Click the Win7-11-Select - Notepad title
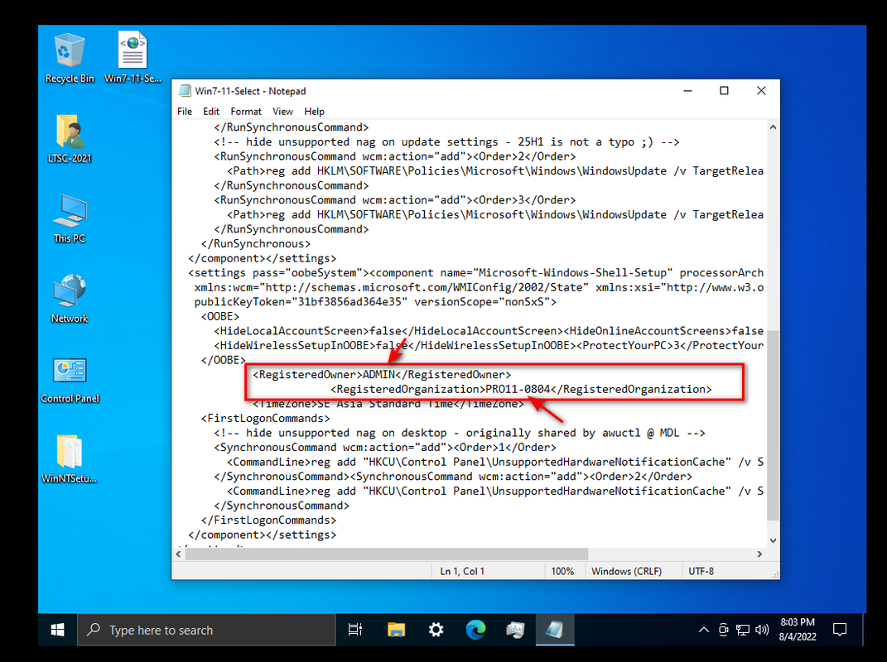Screen dimensions: 887x662 (x=250, y=91)
